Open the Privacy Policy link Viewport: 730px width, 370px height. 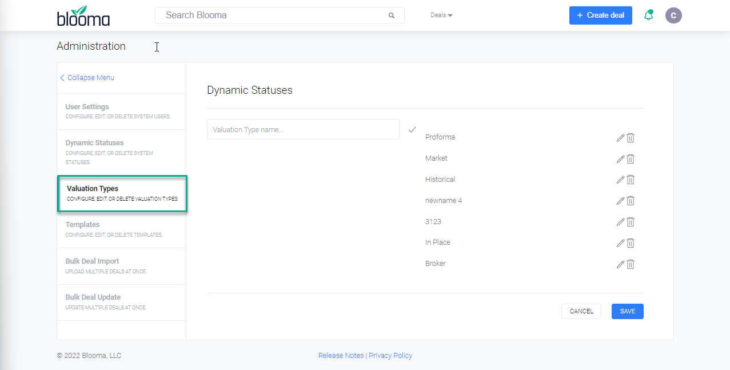390,356
